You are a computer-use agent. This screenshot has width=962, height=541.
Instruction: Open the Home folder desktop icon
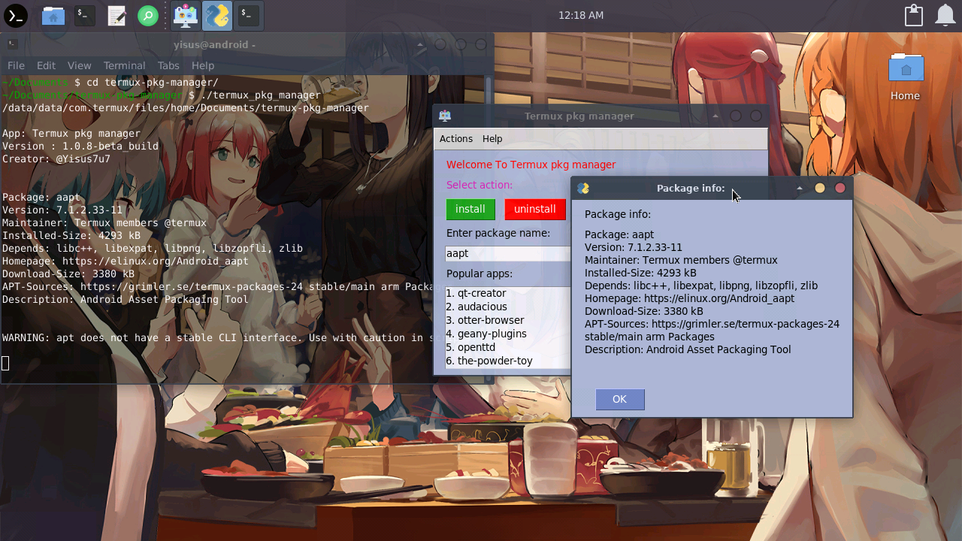906,77
